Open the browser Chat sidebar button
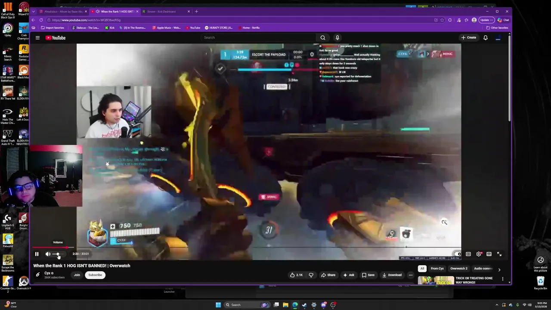 coord(504,20)
